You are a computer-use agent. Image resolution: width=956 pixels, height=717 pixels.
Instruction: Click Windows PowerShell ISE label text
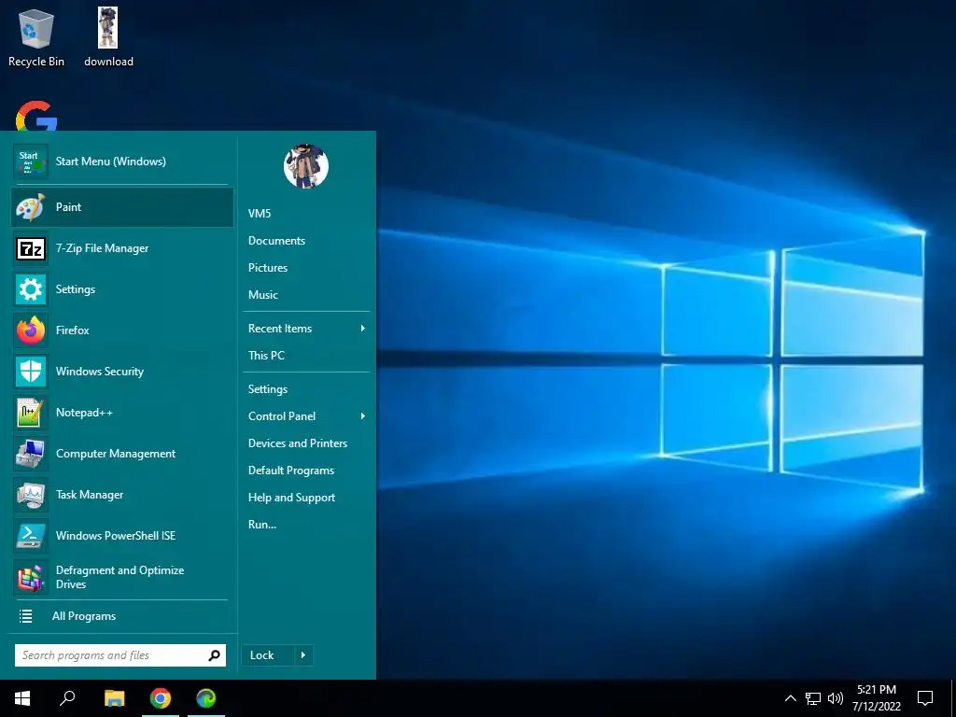(116, 536)
